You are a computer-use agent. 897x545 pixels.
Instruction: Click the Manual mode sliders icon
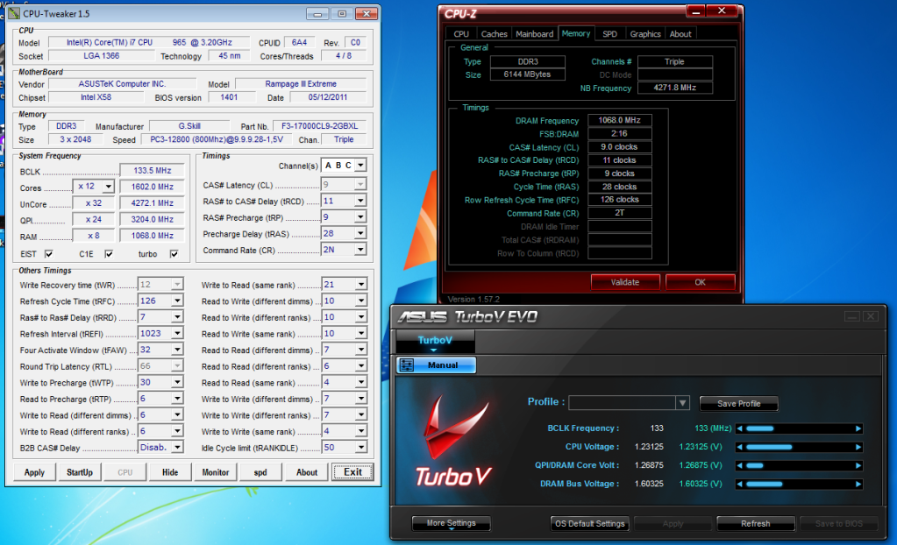point(406,365)
